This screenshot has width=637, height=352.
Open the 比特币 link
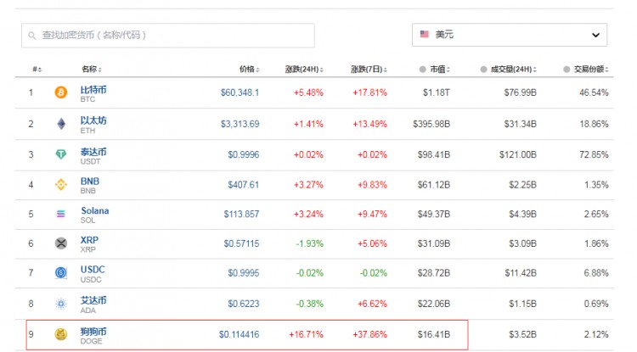pos(93,90)
